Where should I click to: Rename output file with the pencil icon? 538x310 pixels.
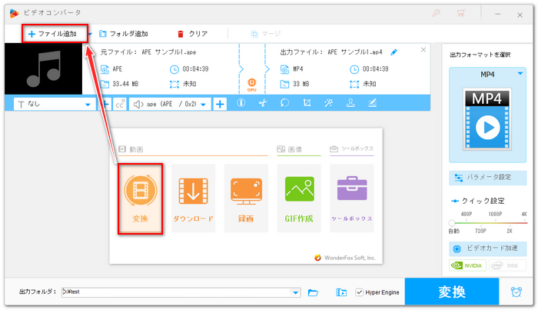click(x=394, y=52)
